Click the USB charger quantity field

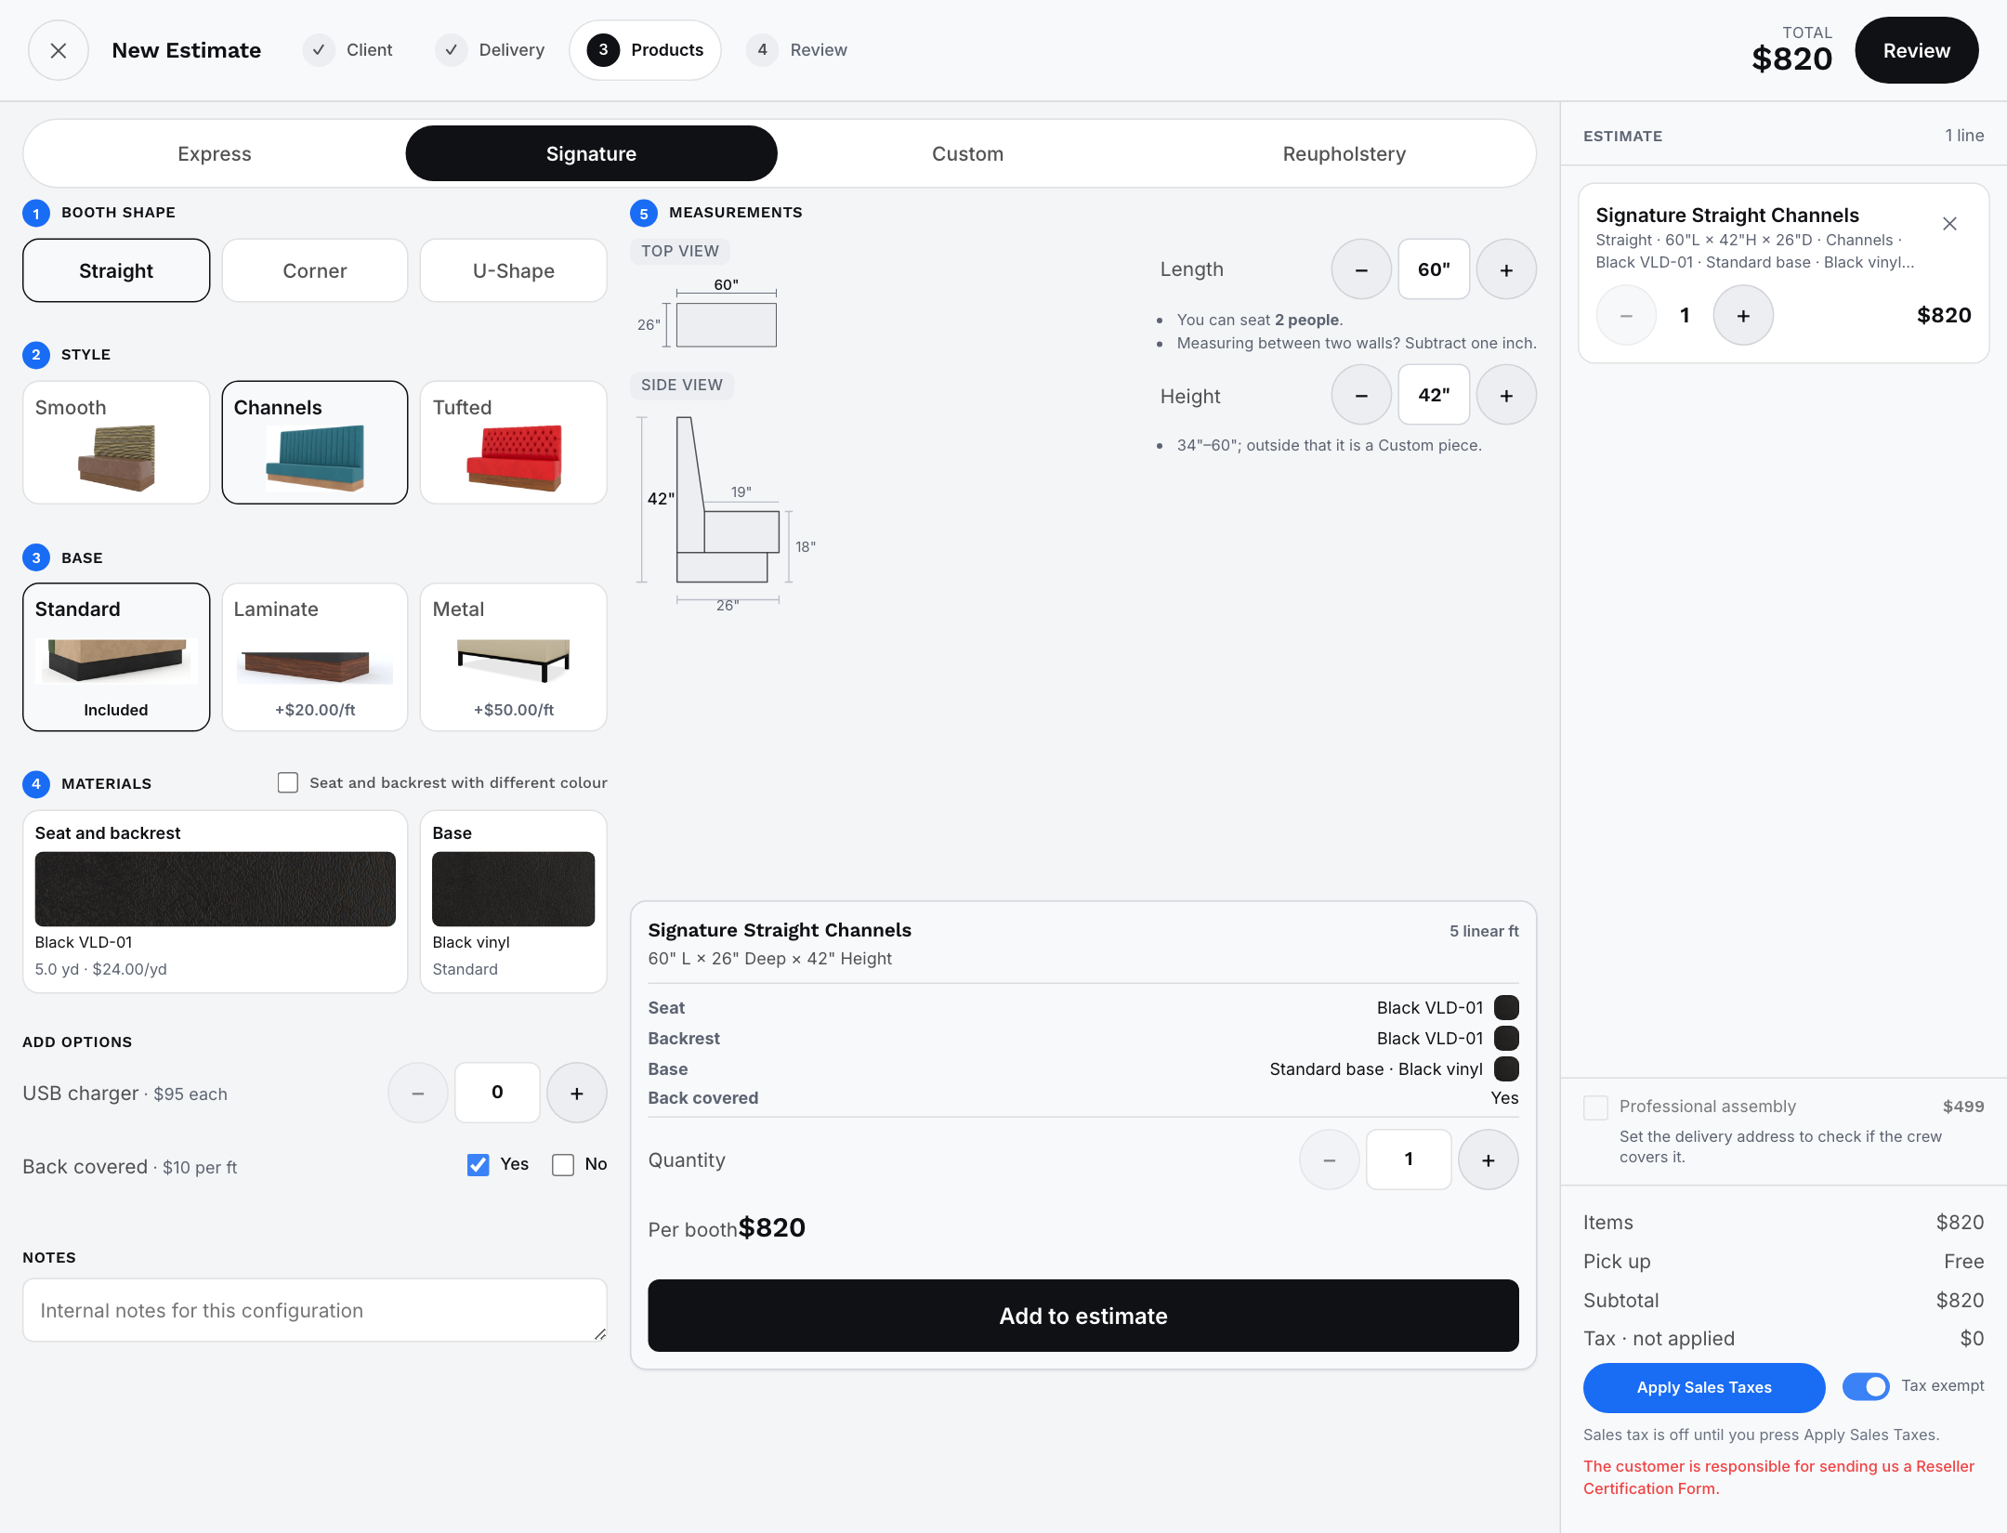pyautogui.click(x=497, y=1093)
